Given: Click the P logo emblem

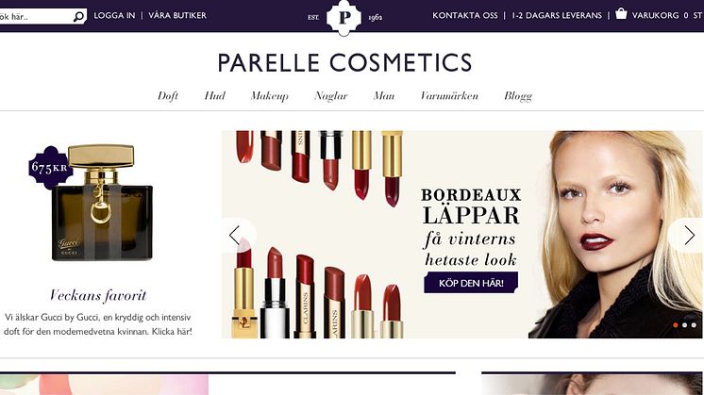Looking at the screenshot, I should coord(344,18).
